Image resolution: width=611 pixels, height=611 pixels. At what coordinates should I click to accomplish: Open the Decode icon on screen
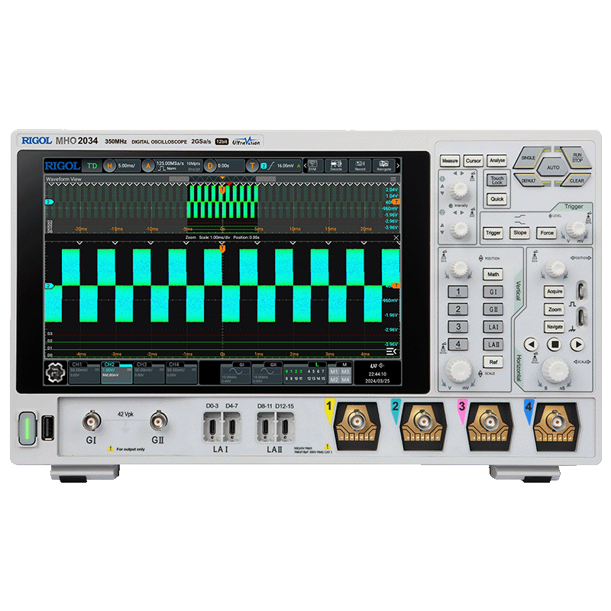pos(336,165)
